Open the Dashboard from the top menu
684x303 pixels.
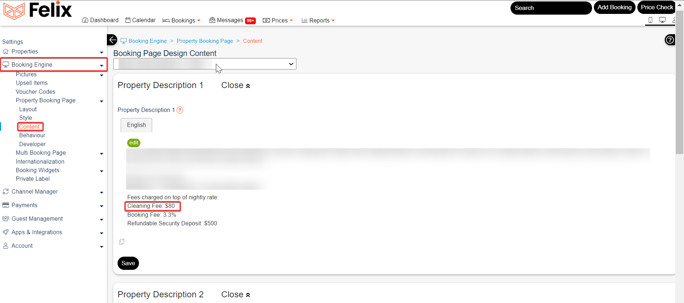100,20
